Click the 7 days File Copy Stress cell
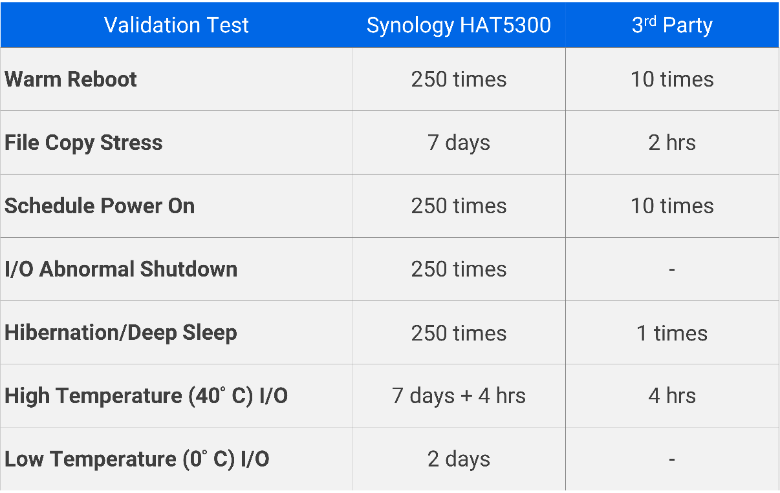The width and height of the screenshot is (780, 493). pyautogui.click(x=459, y=143)
